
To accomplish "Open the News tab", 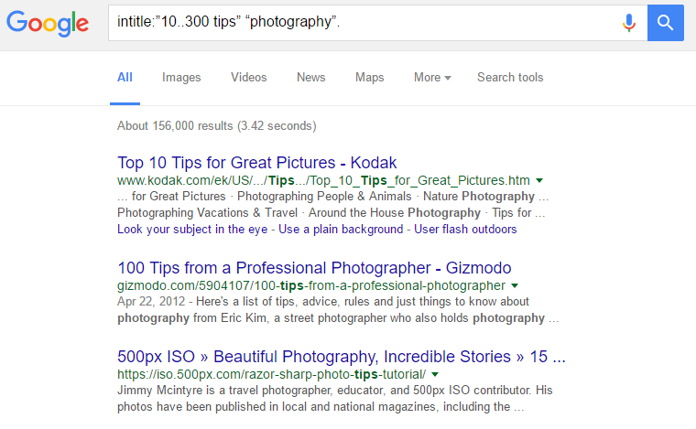I will 310,78.
